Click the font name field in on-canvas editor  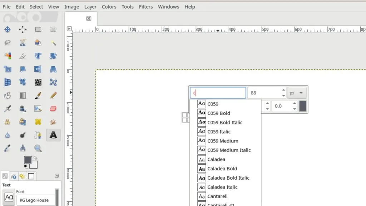point(218,93)
